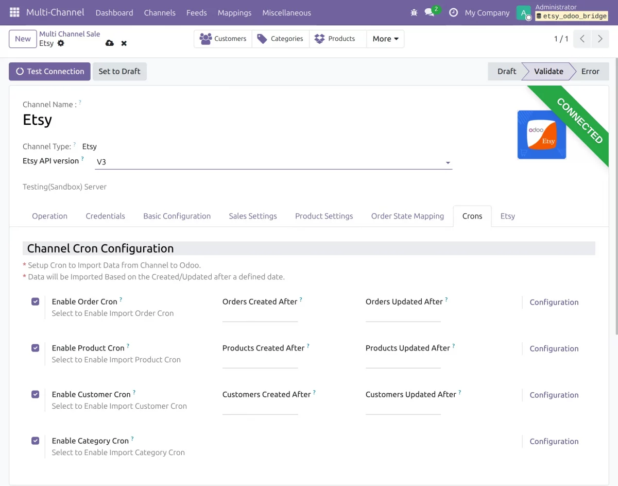Go to previous record arrow
This screenshot has width=618, height=486.
click(x=582, y=39)
